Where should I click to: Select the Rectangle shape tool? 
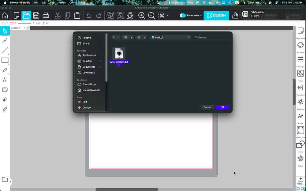[5, 60]
